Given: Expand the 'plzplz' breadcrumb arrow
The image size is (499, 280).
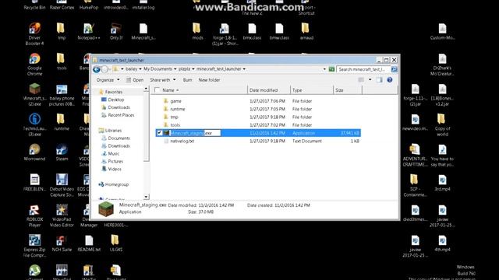Looking at the screenshot, I should 193,69.
